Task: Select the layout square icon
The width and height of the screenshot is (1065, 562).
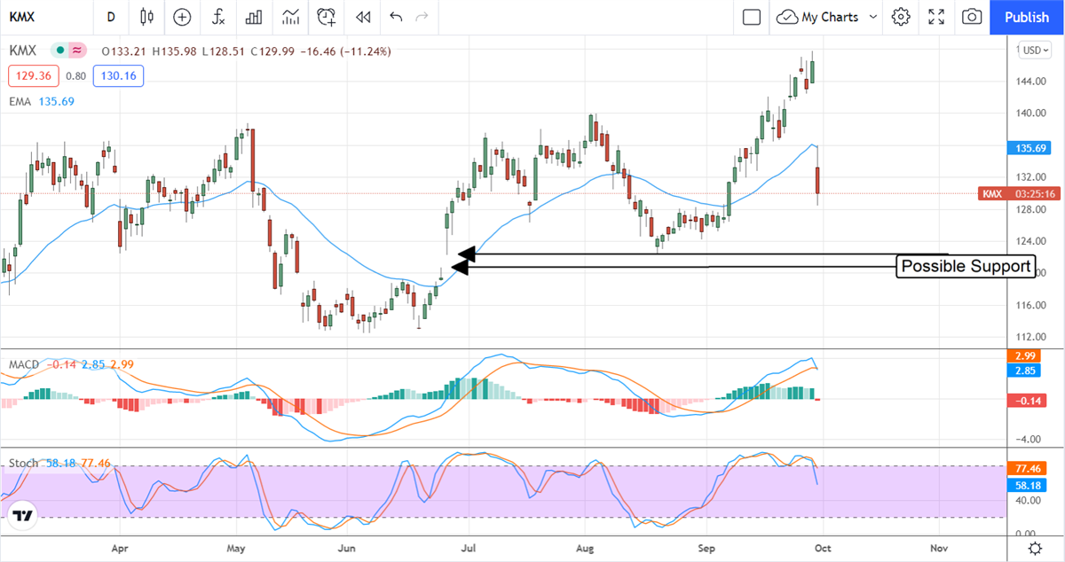Action: click(752, 17)
